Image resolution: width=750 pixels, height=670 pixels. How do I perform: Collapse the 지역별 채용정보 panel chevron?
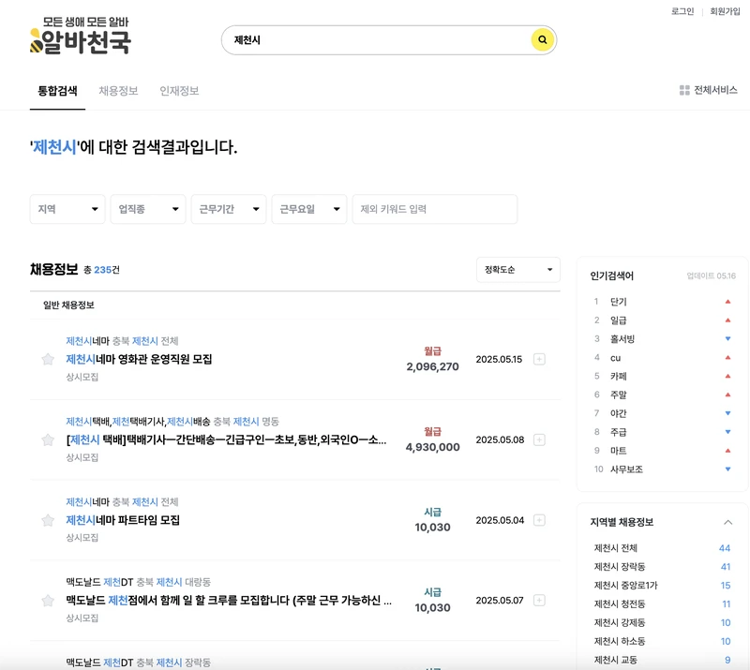click(x=728, y=522)
